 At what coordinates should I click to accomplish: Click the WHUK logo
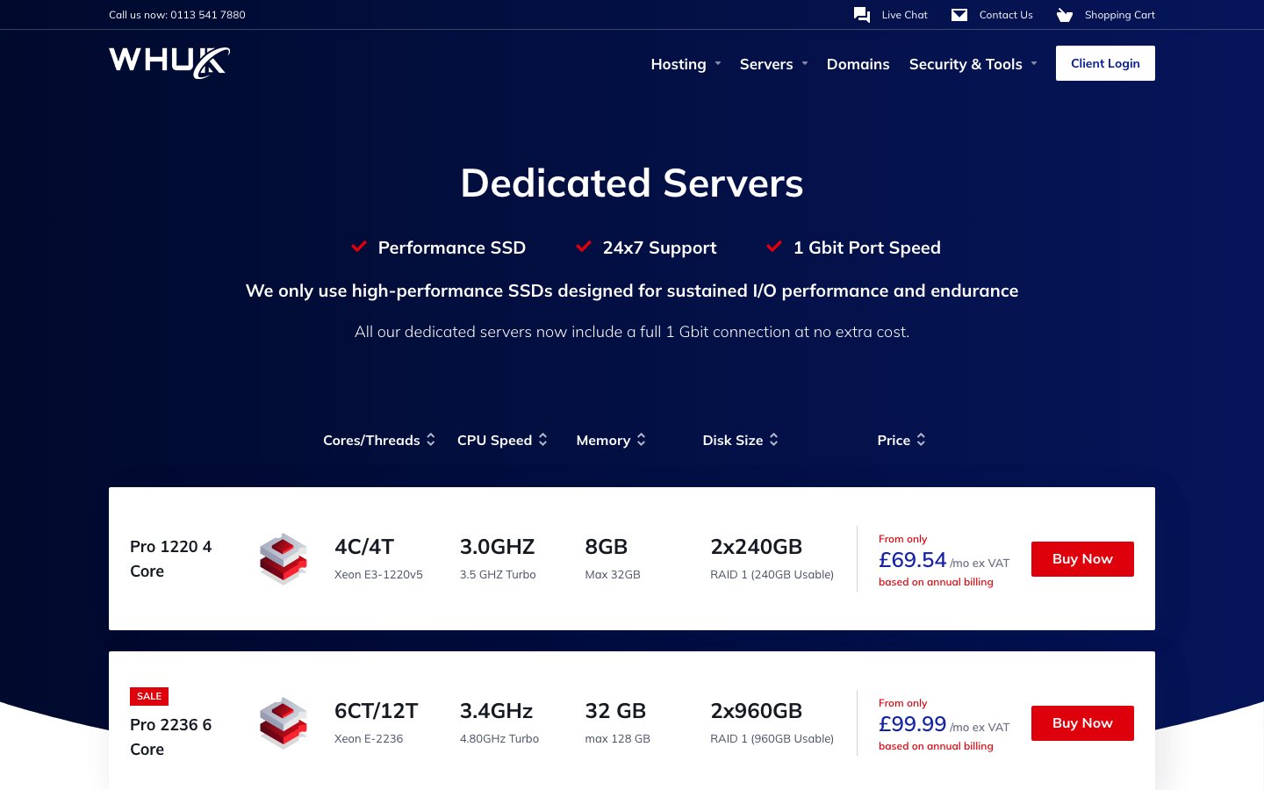[x=169, y=62]
